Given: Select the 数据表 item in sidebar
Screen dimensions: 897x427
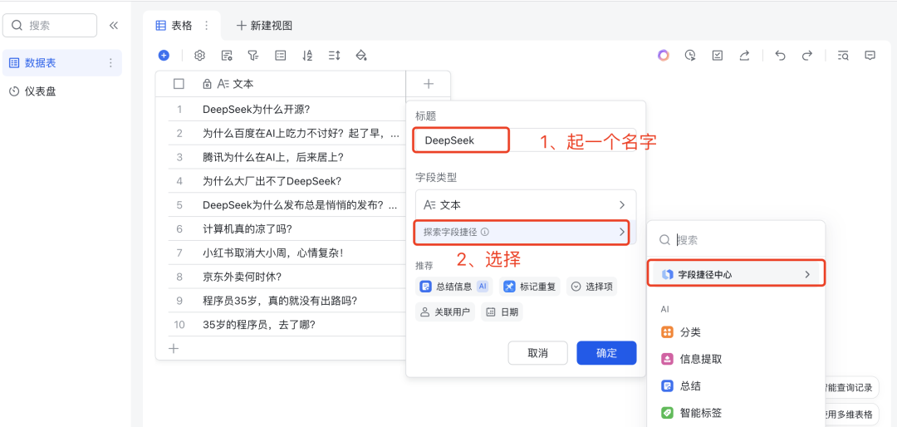Looking at the screenshot, I should [x=61, y=63].
